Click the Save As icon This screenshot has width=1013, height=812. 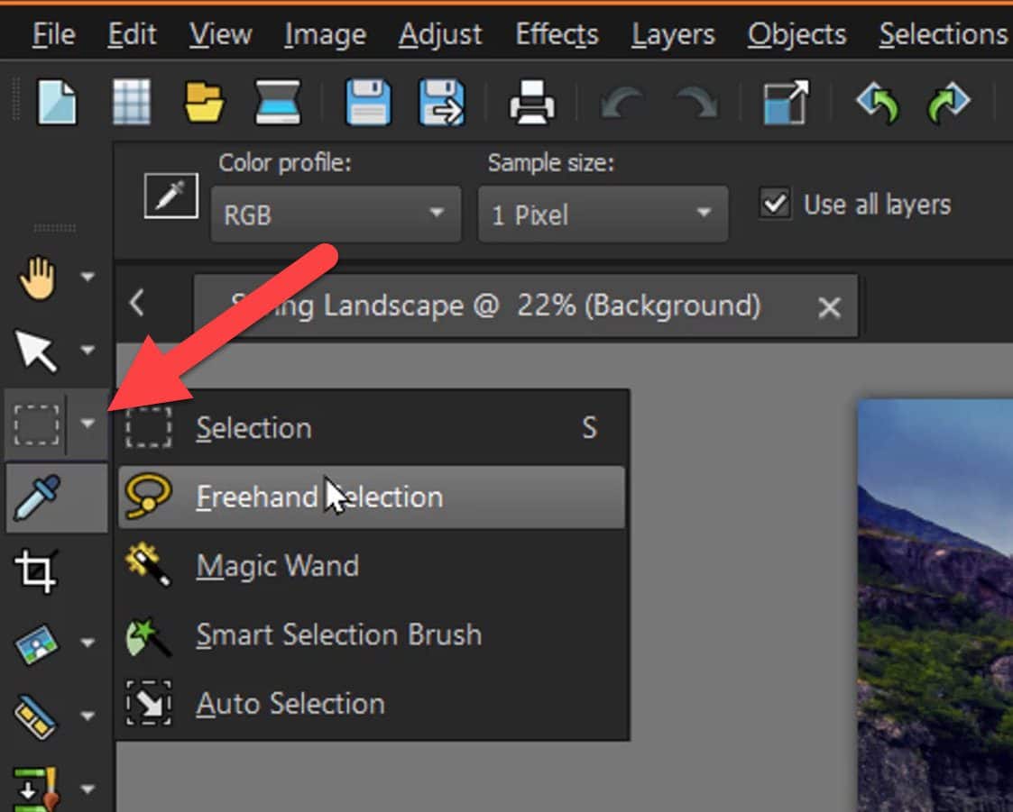pos(441,101)
